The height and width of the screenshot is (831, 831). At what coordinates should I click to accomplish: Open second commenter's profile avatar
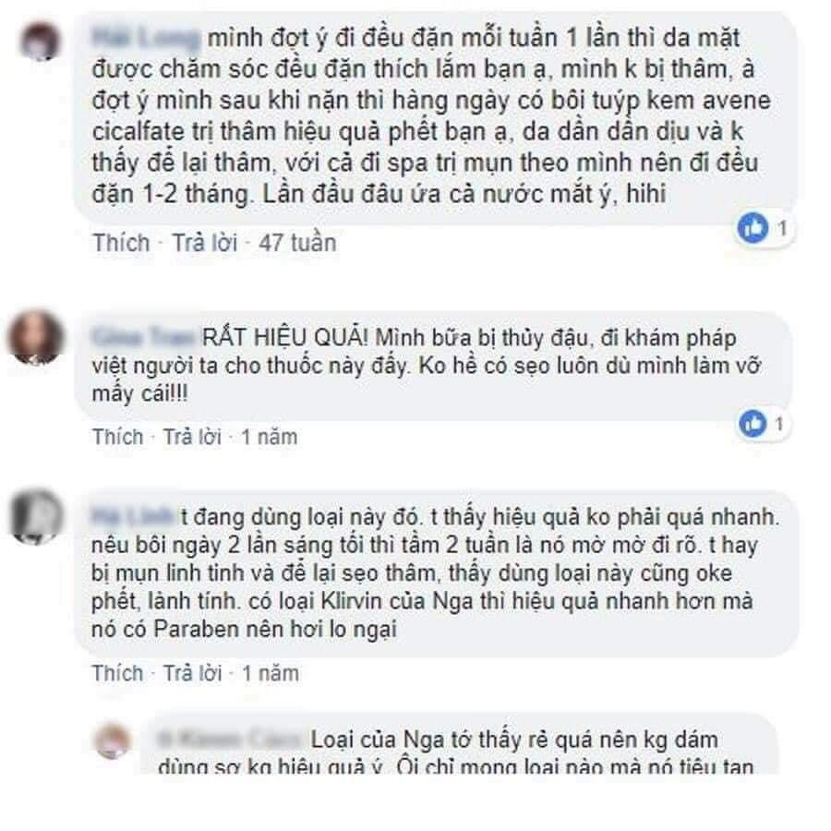tap(35, 338)
